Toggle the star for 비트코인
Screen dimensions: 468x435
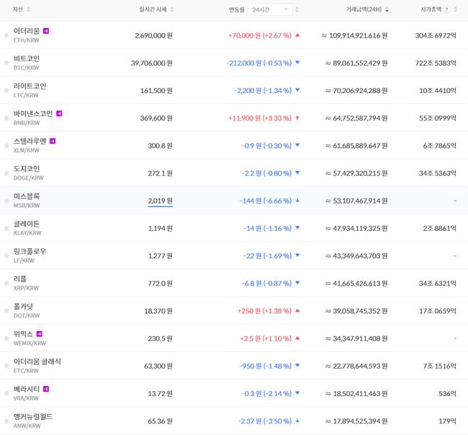tap(6, 63)
